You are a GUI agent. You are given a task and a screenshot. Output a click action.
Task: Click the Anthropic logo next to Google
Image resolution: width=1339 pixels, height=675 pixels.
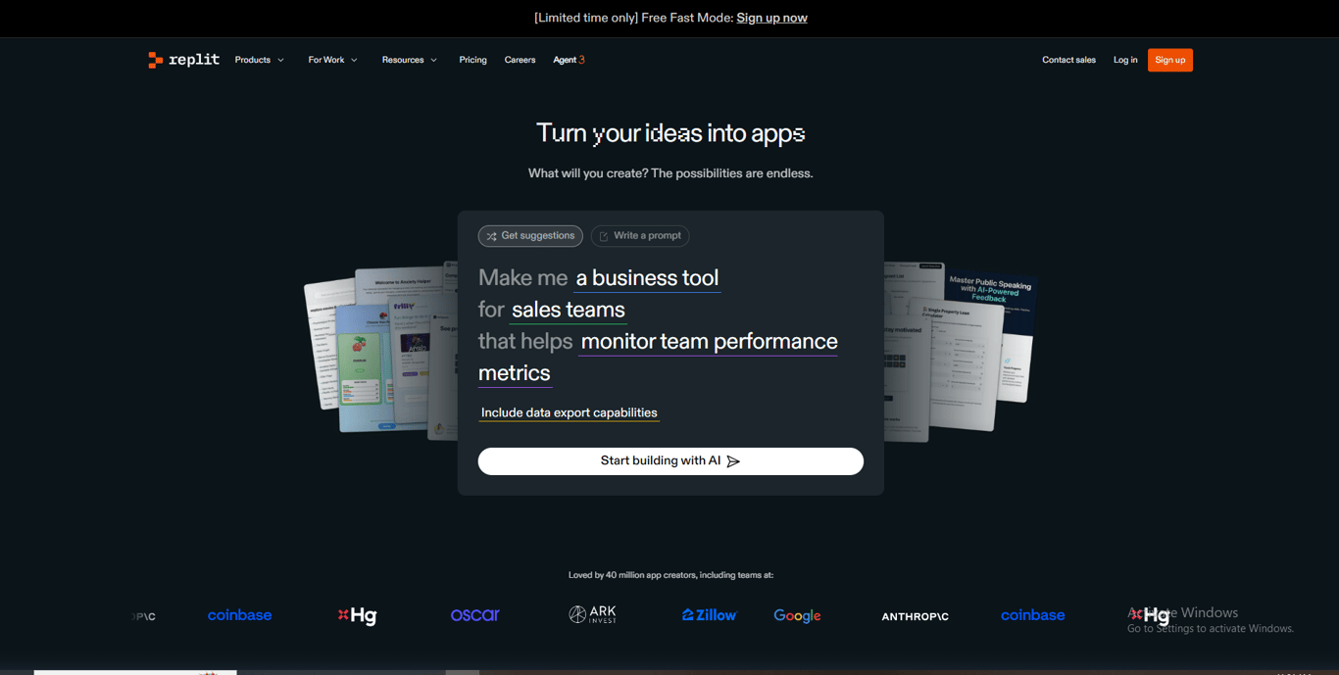pyautogui.click(x=915, y=616)
